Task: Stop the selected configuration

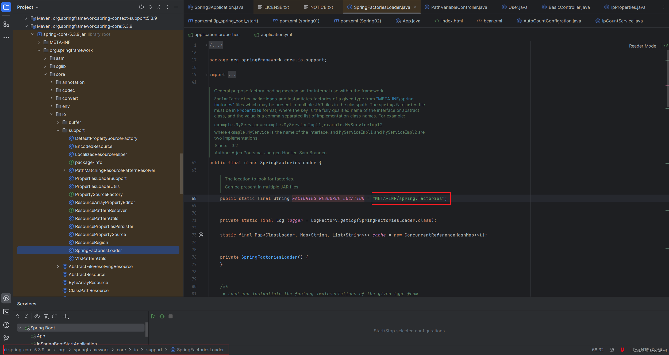Action: 171,316
